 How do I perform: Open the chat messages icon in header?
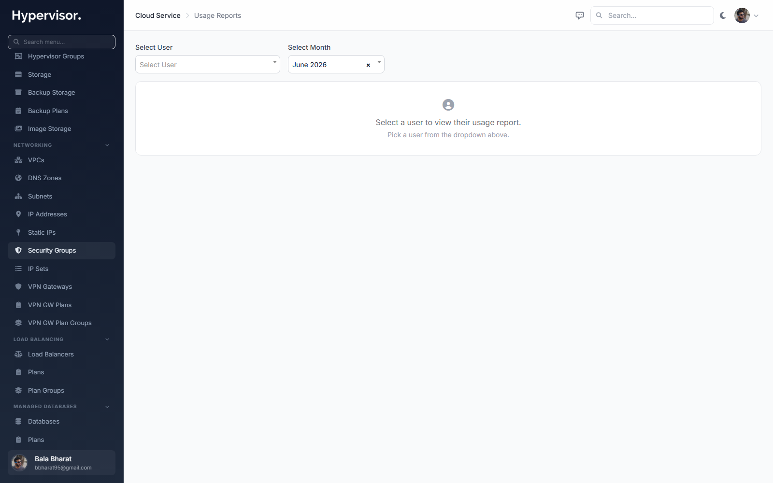(580, 15)
